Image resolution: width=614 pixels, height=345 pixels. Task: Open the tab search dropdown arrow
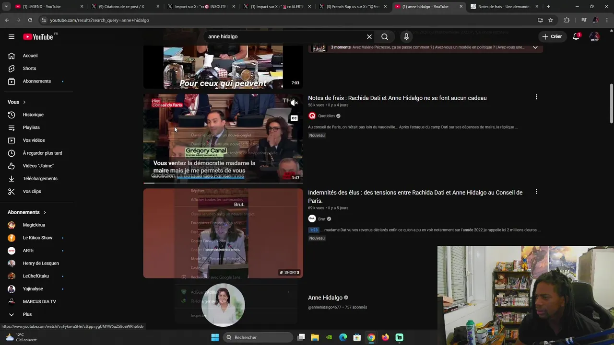[x=6, y=7]
